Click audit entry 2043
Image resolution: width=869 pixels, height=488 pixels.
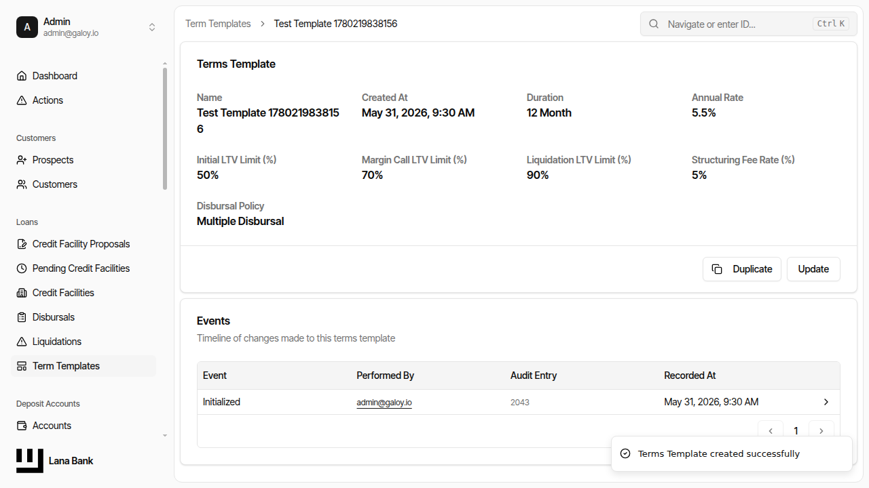[520, 403]
